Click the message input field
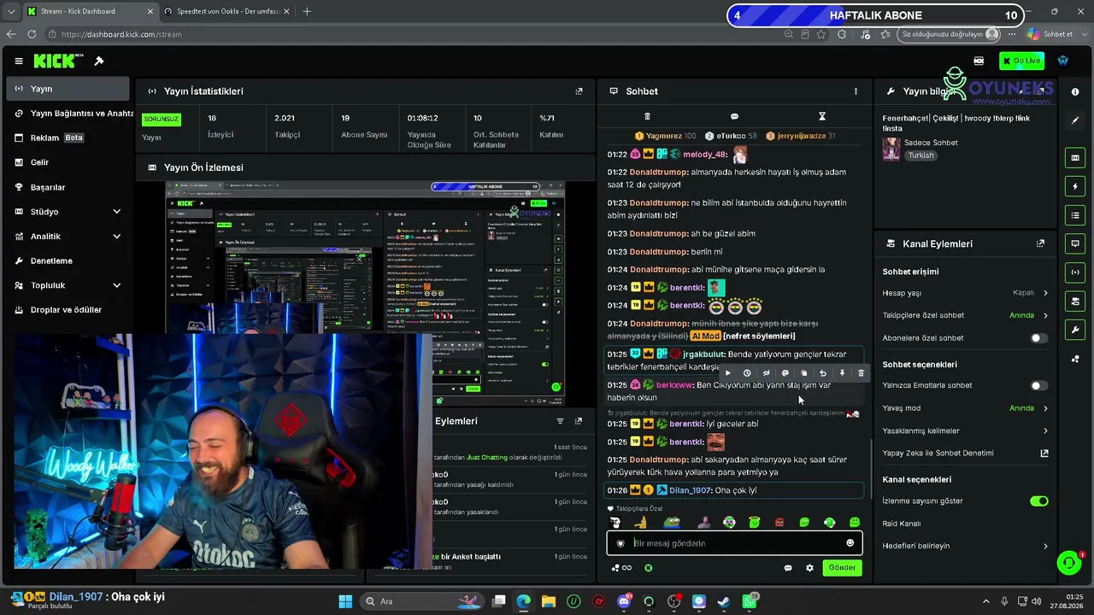 (734, 543)
